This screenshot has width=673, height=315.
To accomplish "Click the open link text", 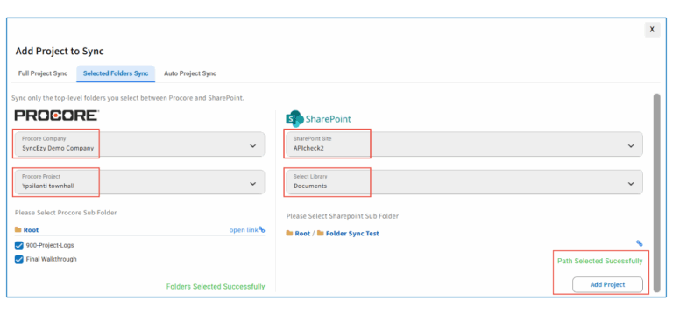I will tap(244, 230).
